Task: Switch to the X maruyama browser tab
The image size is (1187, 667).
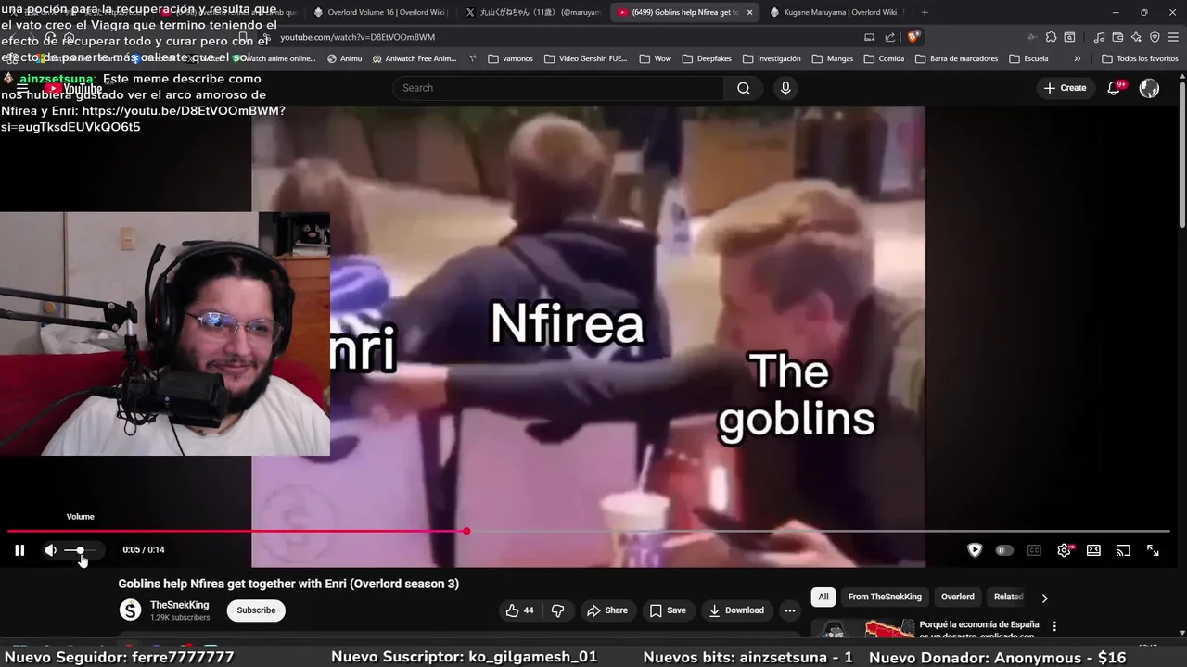Action: [x=533, y=12]
